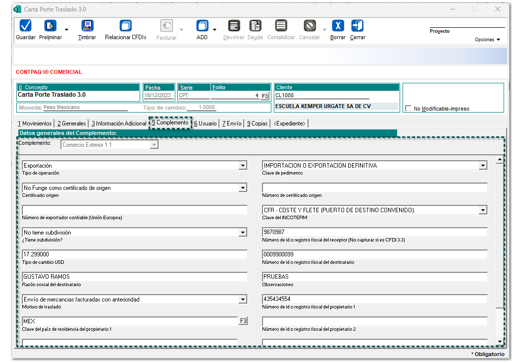Expand the Clave del INCOTERM dropdown

(483, 210)
